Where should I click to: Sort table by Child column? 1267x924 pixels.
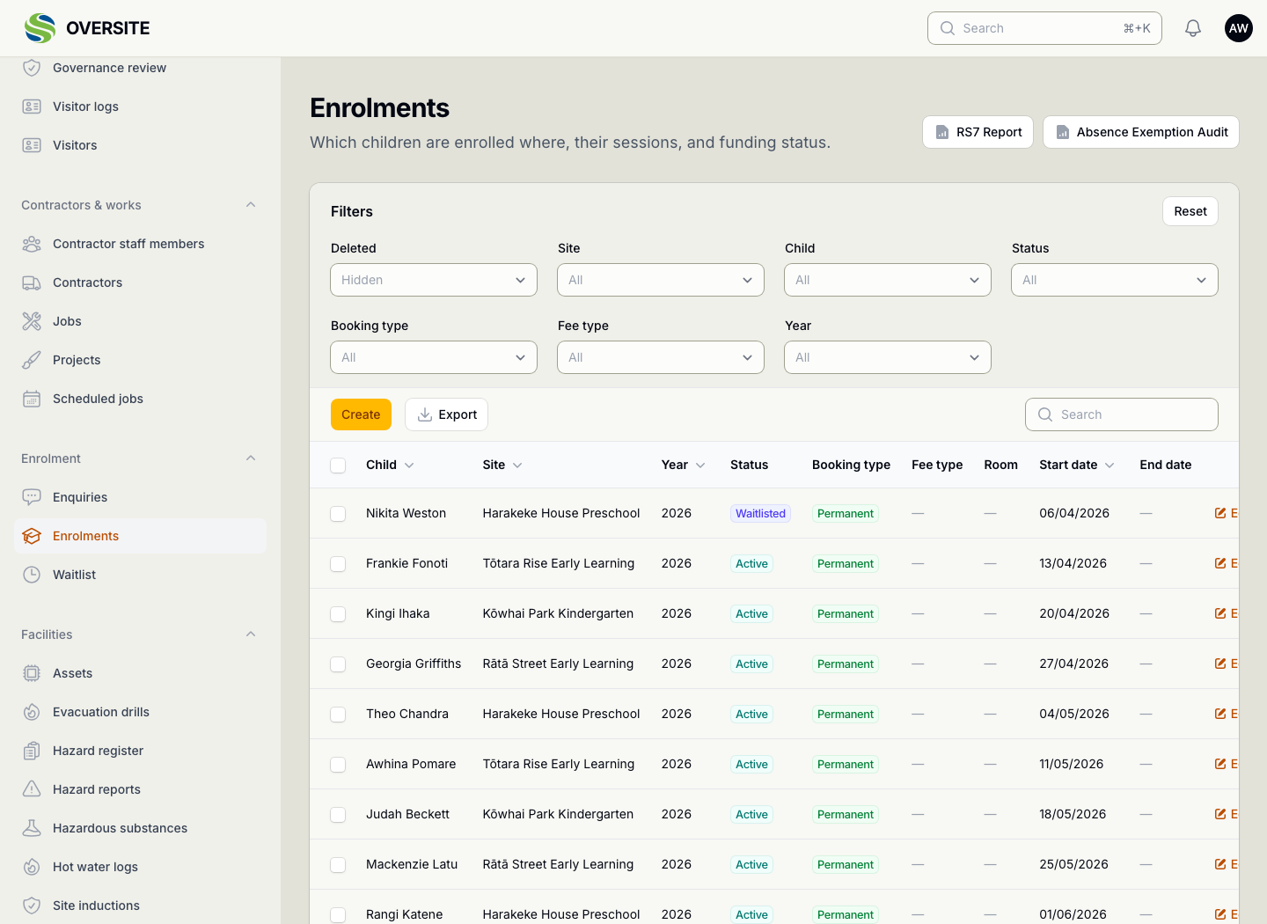pyautogui.click(x=390, y=465)
